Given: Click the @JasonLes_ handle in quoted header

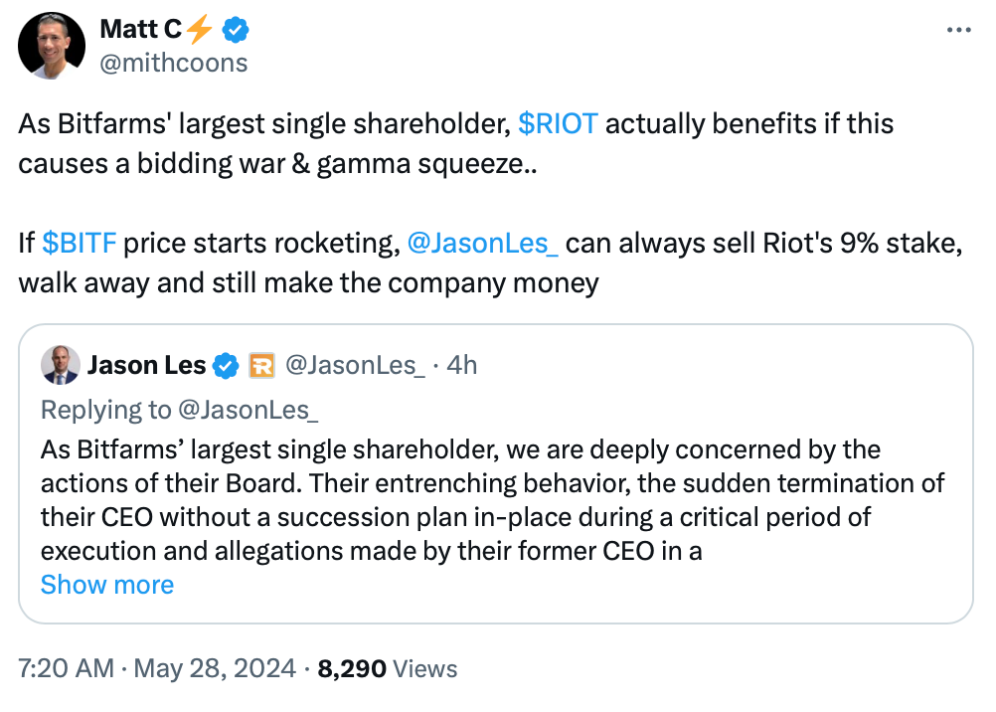Looking at the screenshot, I should 355,366.
